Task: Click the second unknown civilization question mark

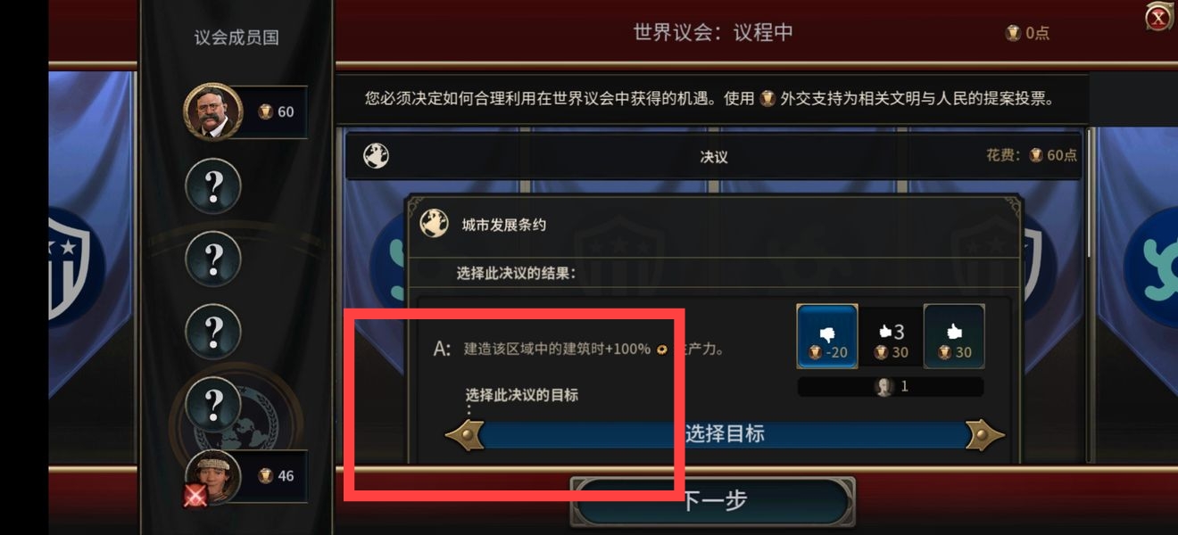Action: click(x=213, y=259)
